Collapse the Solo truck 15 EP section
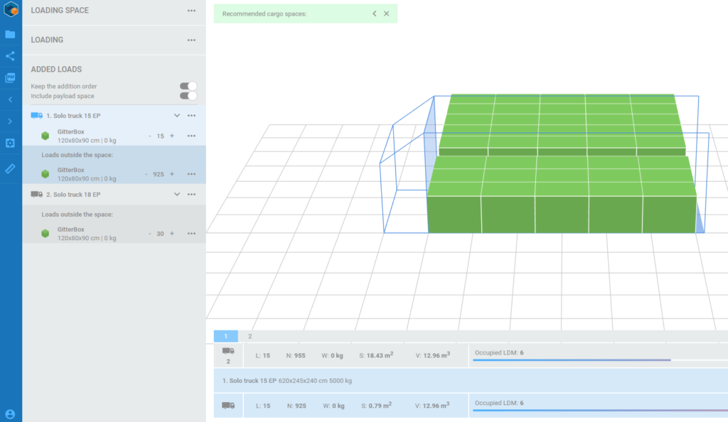This screenshot has width=728, height=422. coord(177,116)
